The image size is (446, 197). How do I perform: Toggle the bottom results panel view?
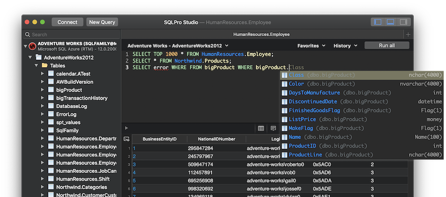(x=390, y=22)
